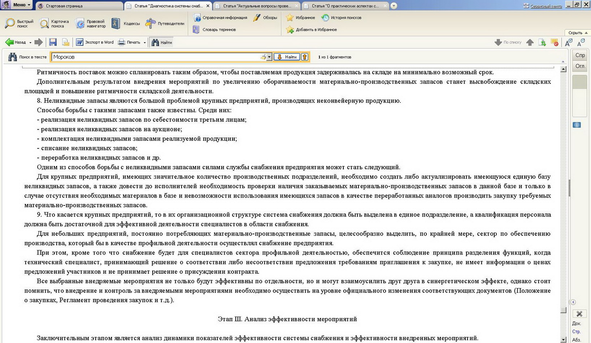Open Правовой навигатор
The image size is (591, 343).
[91, 23]
